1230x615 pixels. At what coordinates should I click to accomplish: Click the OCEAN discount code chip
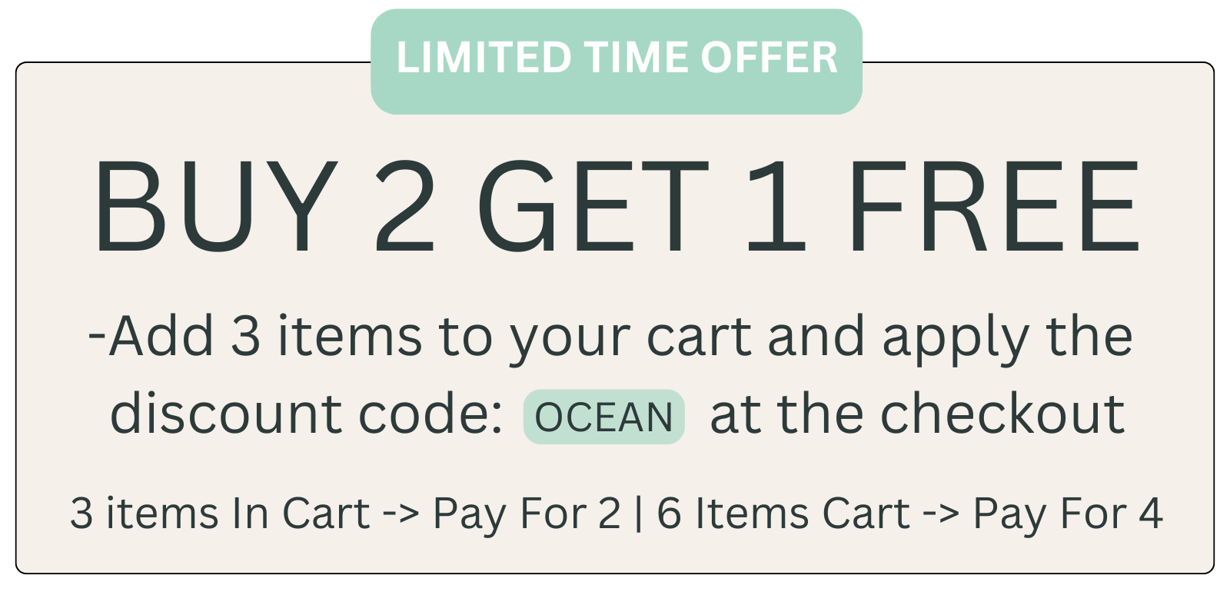603,417
